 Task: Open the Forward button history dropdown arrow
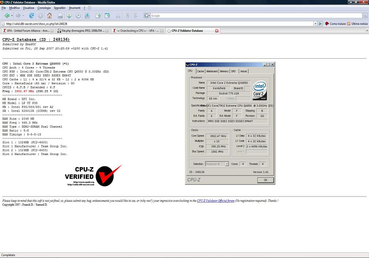23,16
